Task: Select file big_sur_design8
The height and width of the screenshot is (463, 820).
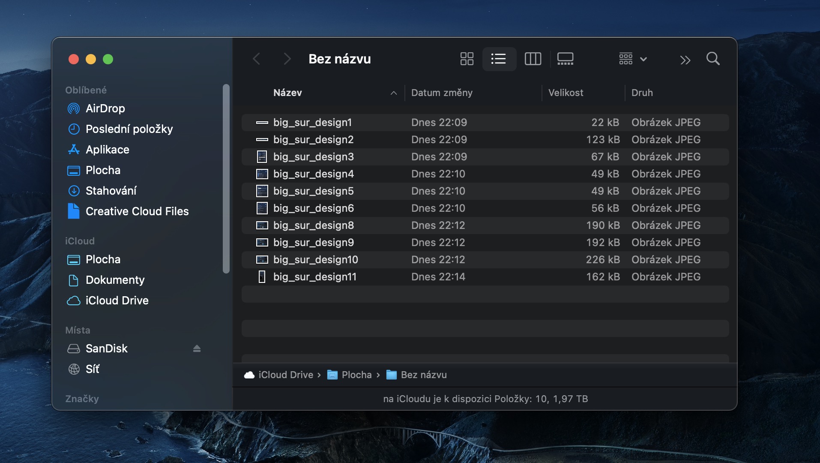Action: click(485, 225)
